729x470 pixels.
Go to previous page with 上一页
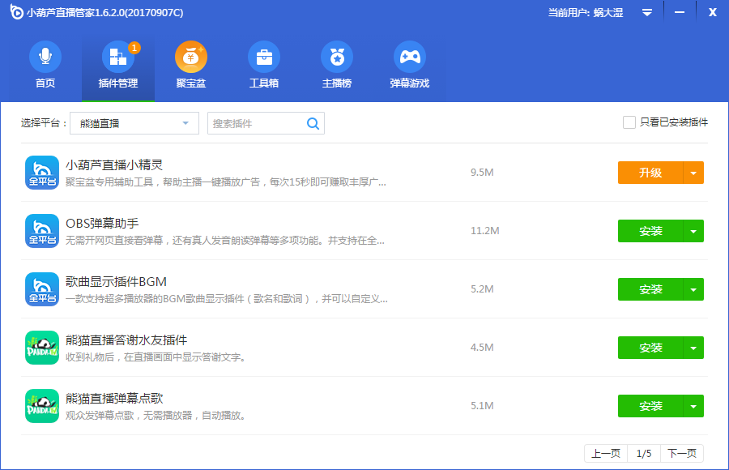606,454
